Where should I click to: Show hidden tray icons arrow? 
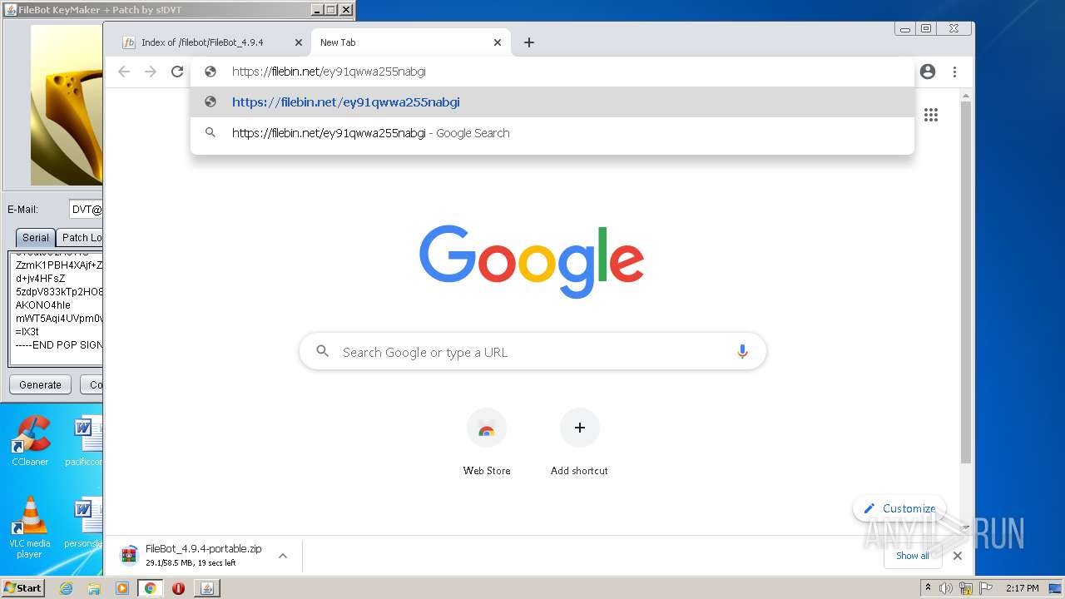929,588
